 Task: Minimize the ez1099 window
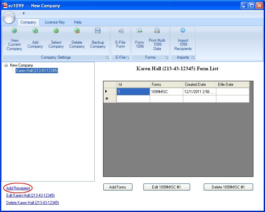click(244, 6)
